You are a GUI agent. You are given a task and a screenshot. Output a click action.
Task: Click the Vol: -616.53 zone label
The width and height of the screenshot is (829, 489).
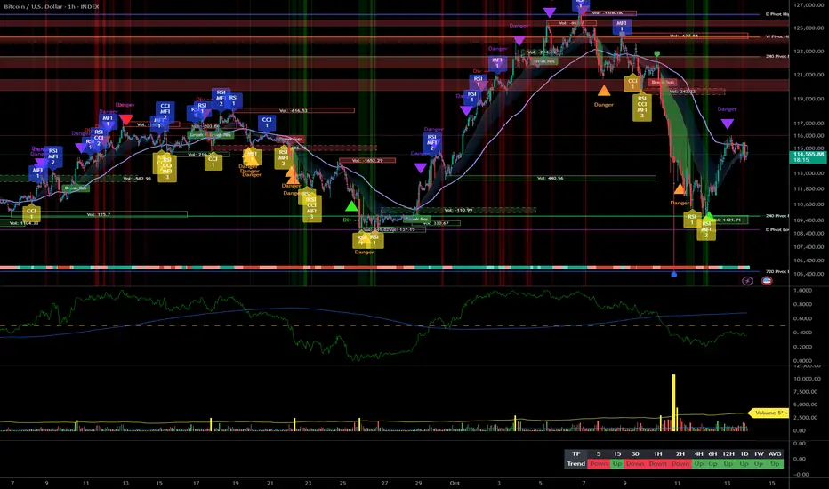tap(293, 110)
